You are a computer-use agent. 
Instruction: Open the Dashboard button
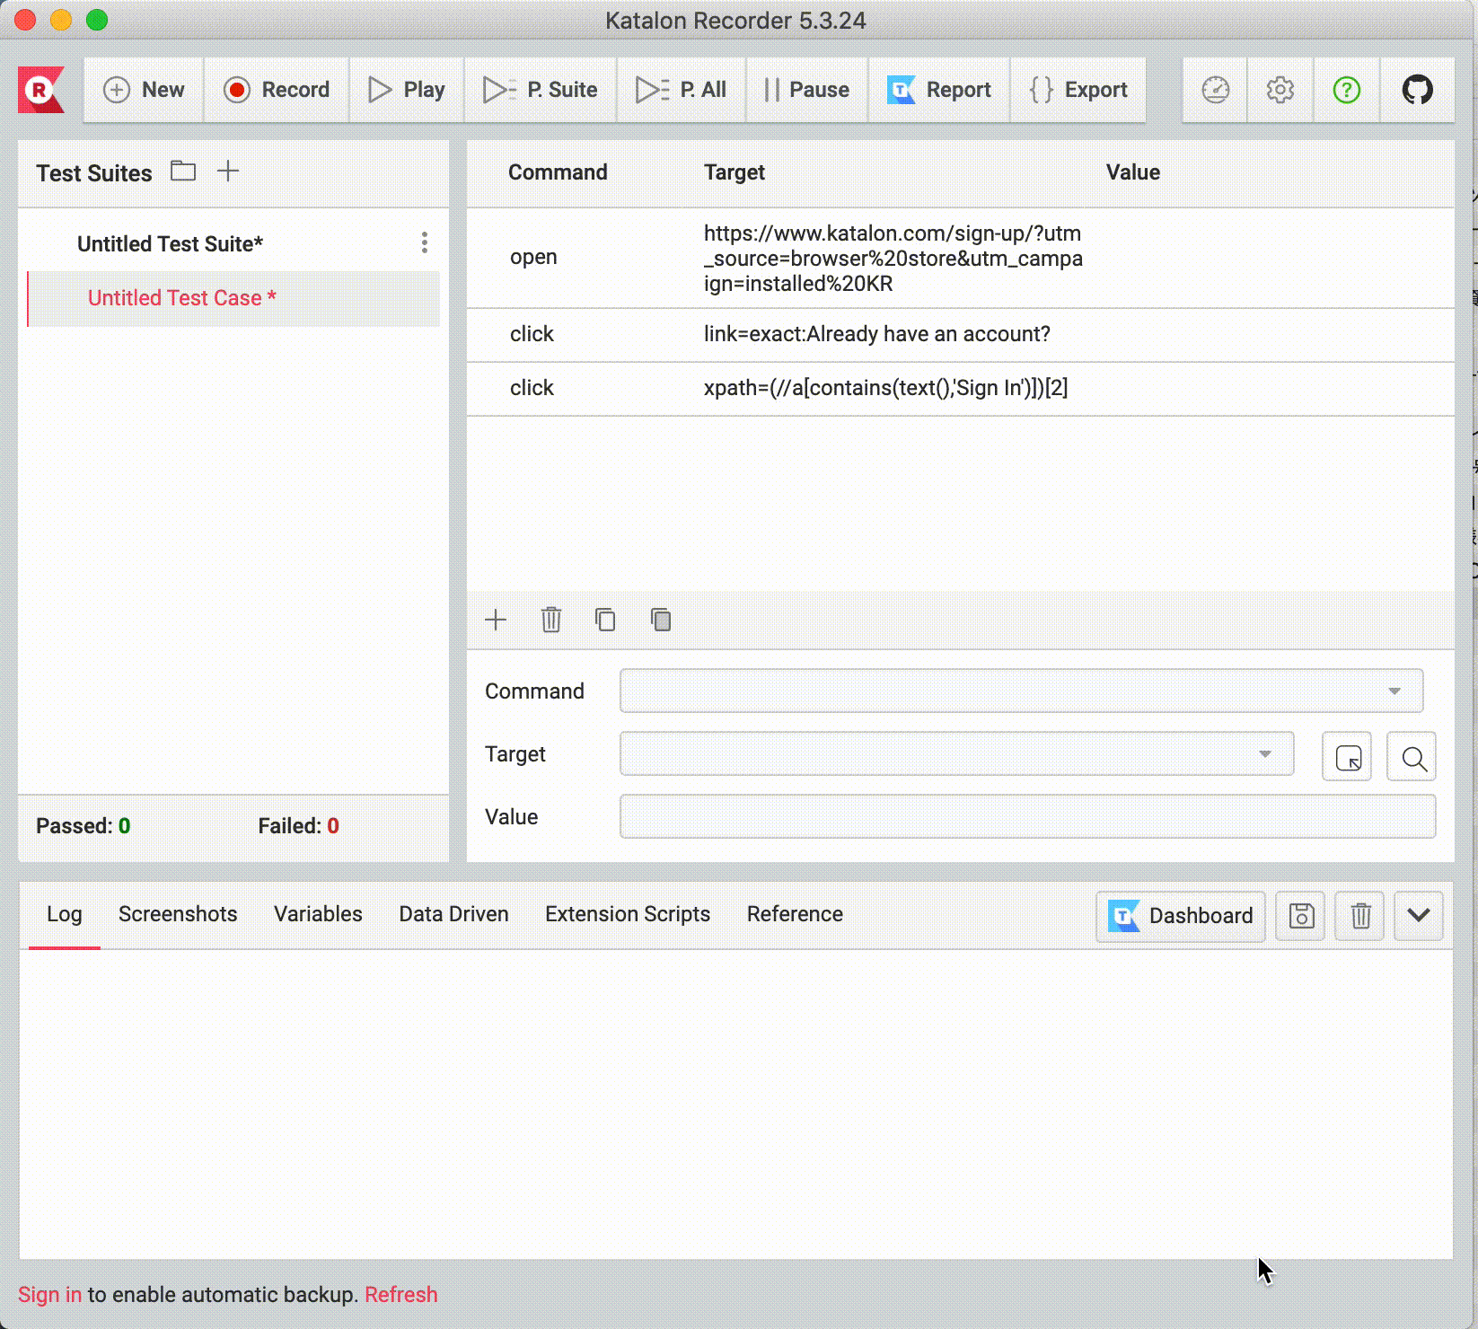[x=1181, y=916]
